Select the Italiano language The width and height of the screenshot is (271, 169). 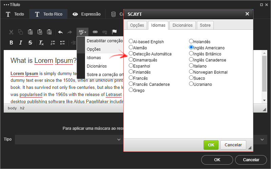point(191,66)
